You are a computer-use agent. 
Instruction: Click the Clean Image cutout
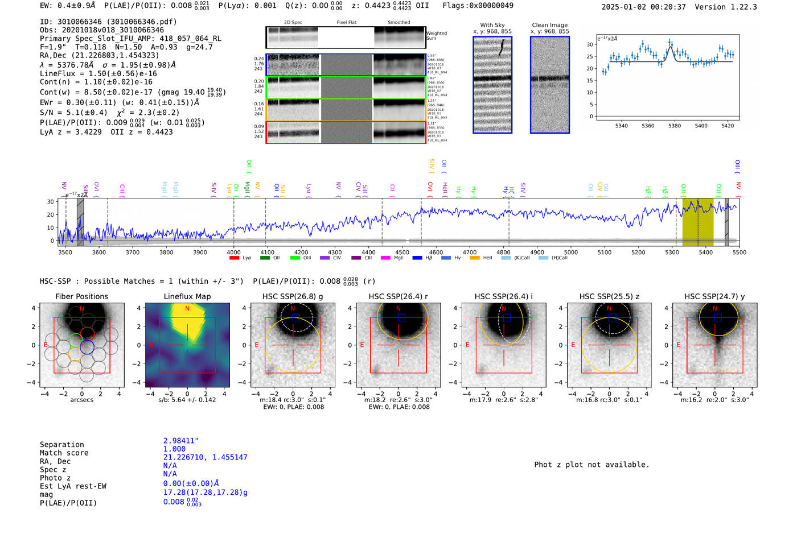[x=550, y=85]
